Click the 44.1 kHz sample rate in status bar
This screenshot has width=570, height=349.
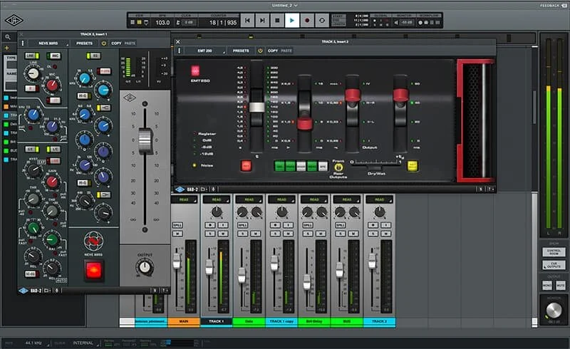pyautogui.click(x=33, y=343)
